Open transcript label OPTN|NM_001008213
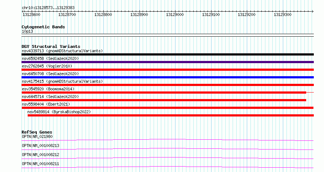Image resolution: width=324 pixels, height=172 pixels. point(40,146)
